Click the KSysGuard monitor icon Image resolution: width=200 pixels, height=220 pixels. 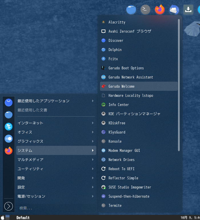pos(103,132)
